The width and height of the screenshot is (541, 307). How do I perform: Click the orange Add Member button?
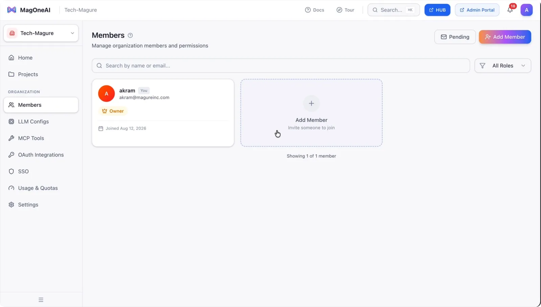505,37
